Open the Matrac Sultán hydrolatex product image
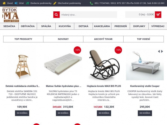The image size is (167, 125). tap(63, 64)
